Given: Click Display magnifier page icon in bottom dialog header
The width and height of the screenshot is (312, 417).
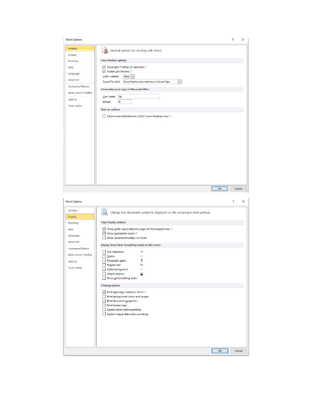Looking at the screenshot, I should 105,212.
